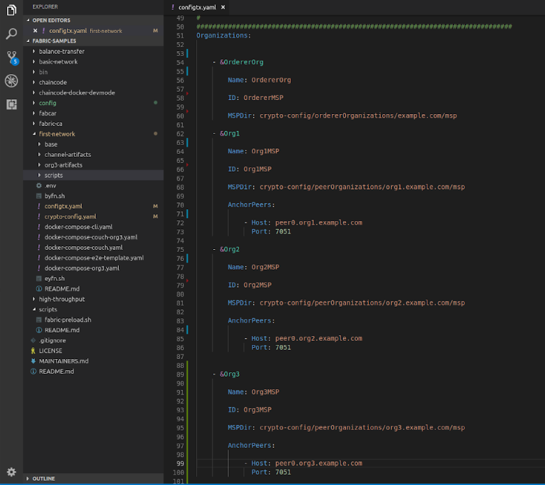The width and height of the screenshot is (545, 485).
Task: Open docker-compose-e2e-template.yaml file
Action: point(94,258)
